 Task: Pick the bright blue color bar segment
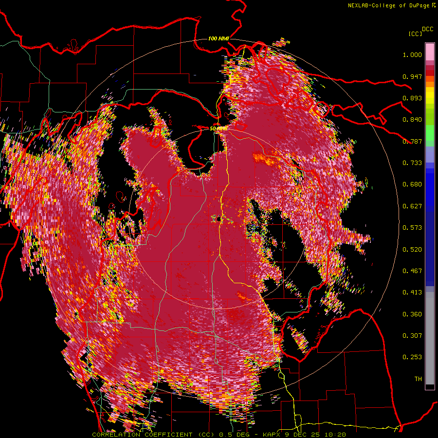pos(430,187)
